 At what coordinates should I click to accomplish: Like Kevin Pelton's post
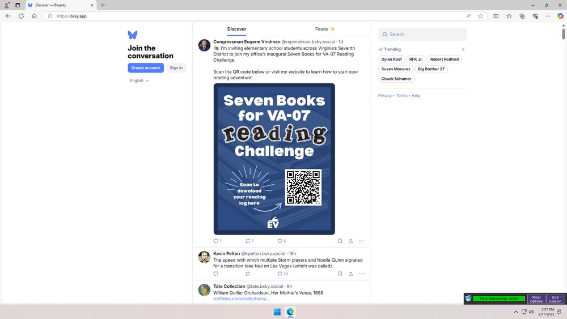[x=282, y=274]
